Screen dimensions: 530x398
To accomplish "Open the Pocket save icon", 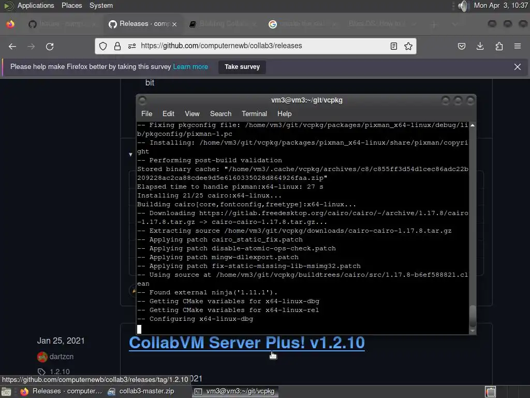I will 461,46.
